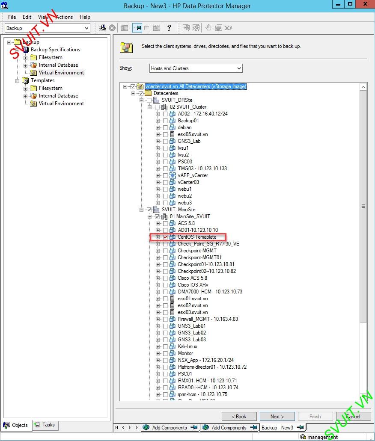Click the SVUIT_DRSite datacenter building icon
Image resolution: width=375 pixels, height=441 pixels.
156,100
